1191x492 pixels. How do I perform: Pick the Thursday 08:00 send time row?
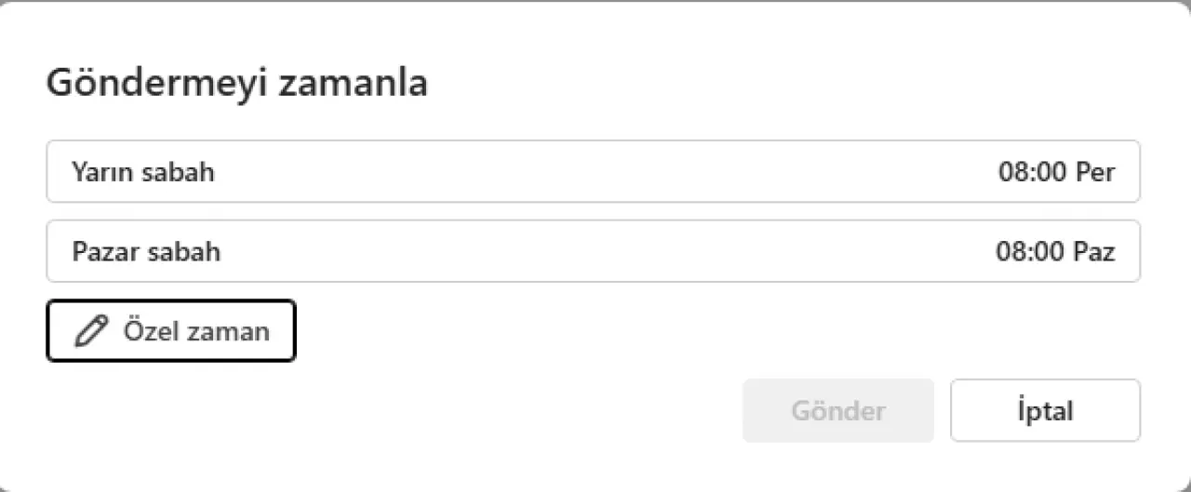(x=593, y=172)
